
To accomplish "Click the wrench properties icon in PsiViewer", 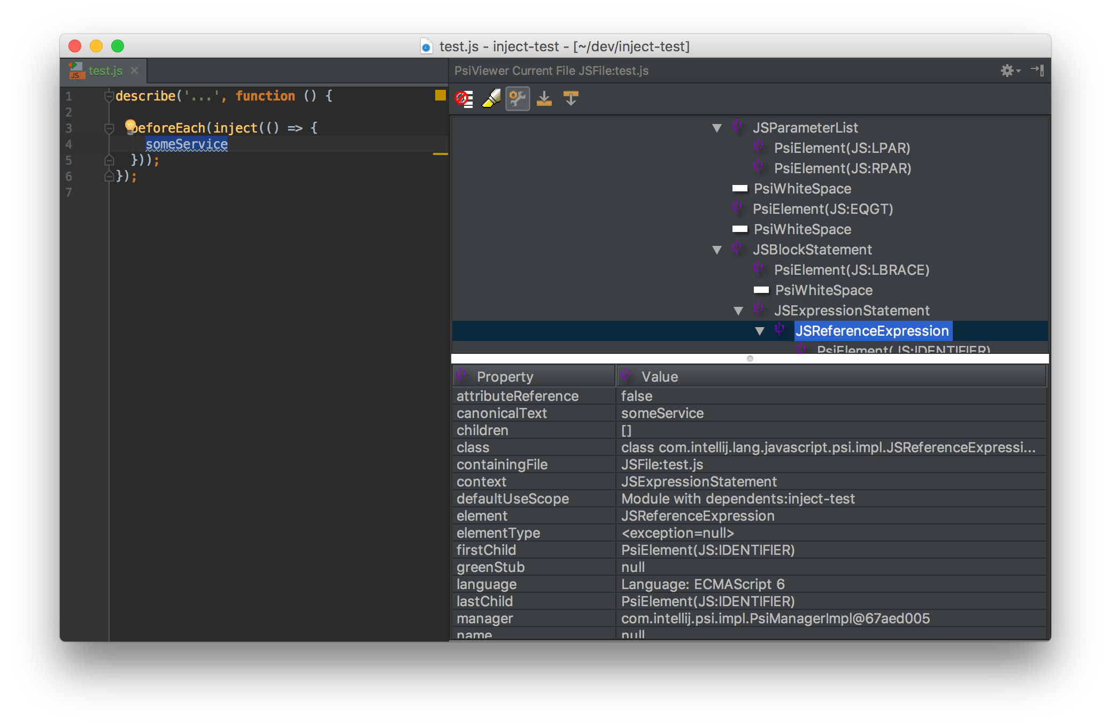I will tap(517, 98).
